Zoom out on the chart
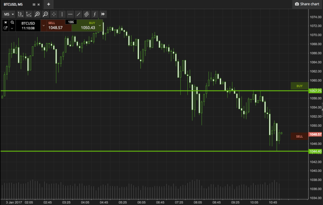 point(45,14)
